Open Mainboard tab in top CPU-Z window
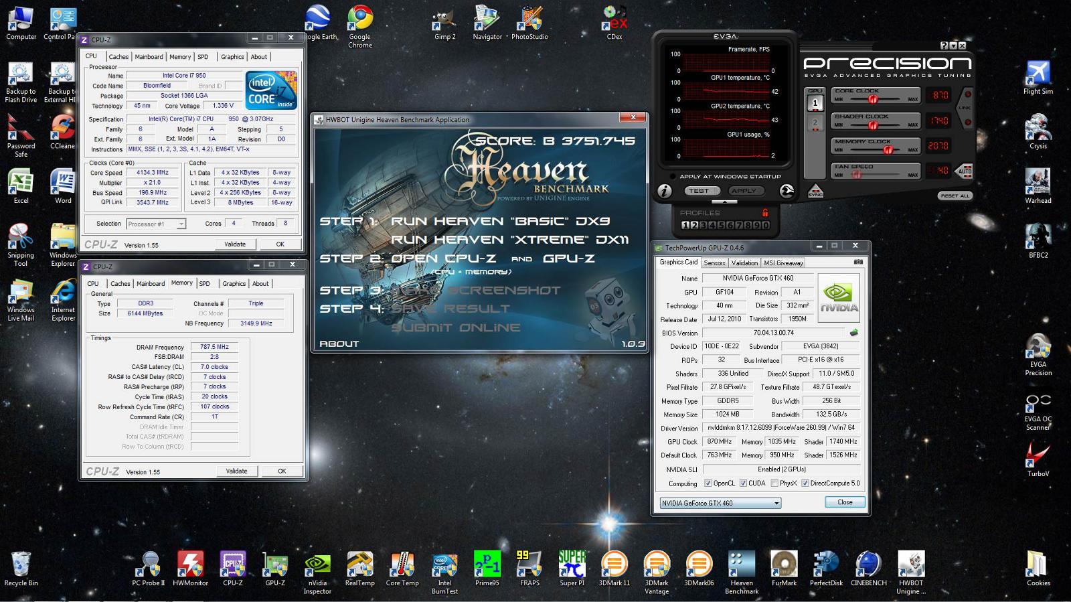Screen dimensions: 1071x602 click(x=149, y=57)
